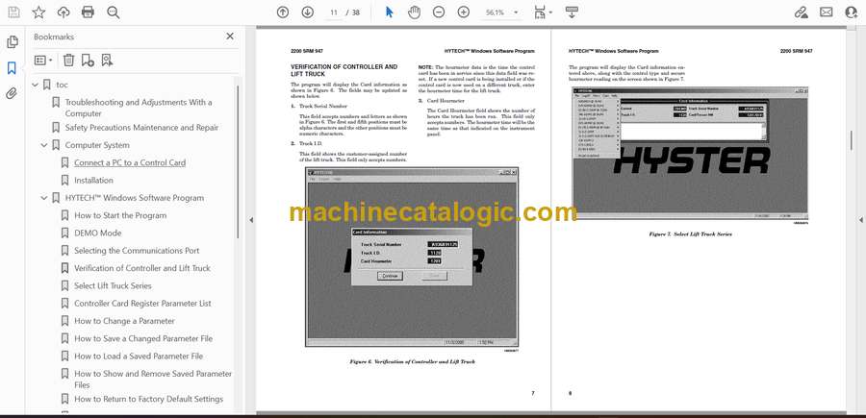
Task: Go to Selecting the Communications Port
Action: (x=137, y=251)
